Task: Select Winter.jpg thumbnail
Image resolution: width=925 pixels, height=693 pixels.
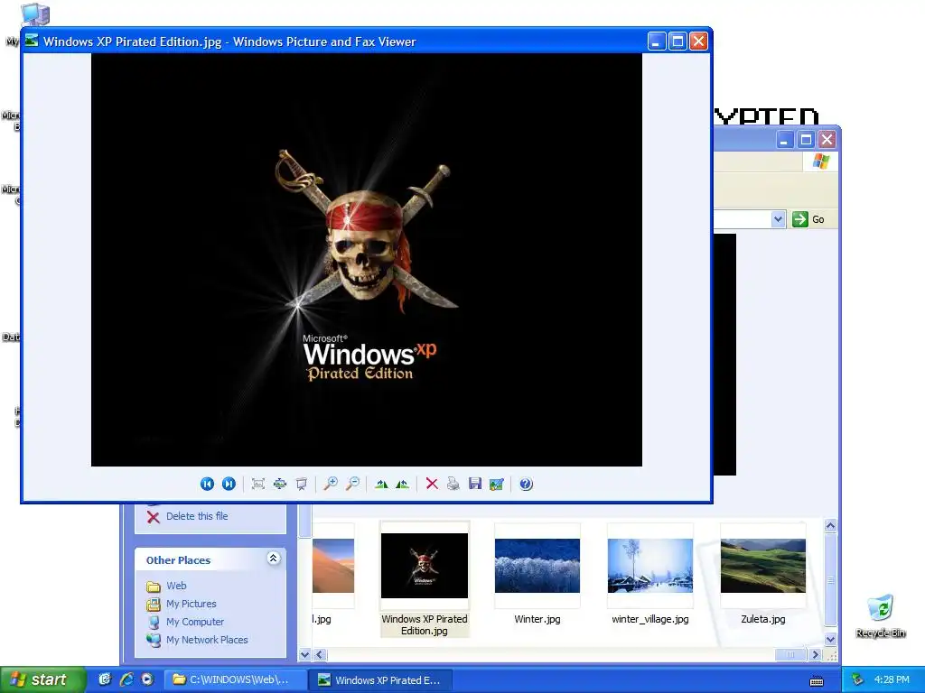Action: tap(537, 566)
